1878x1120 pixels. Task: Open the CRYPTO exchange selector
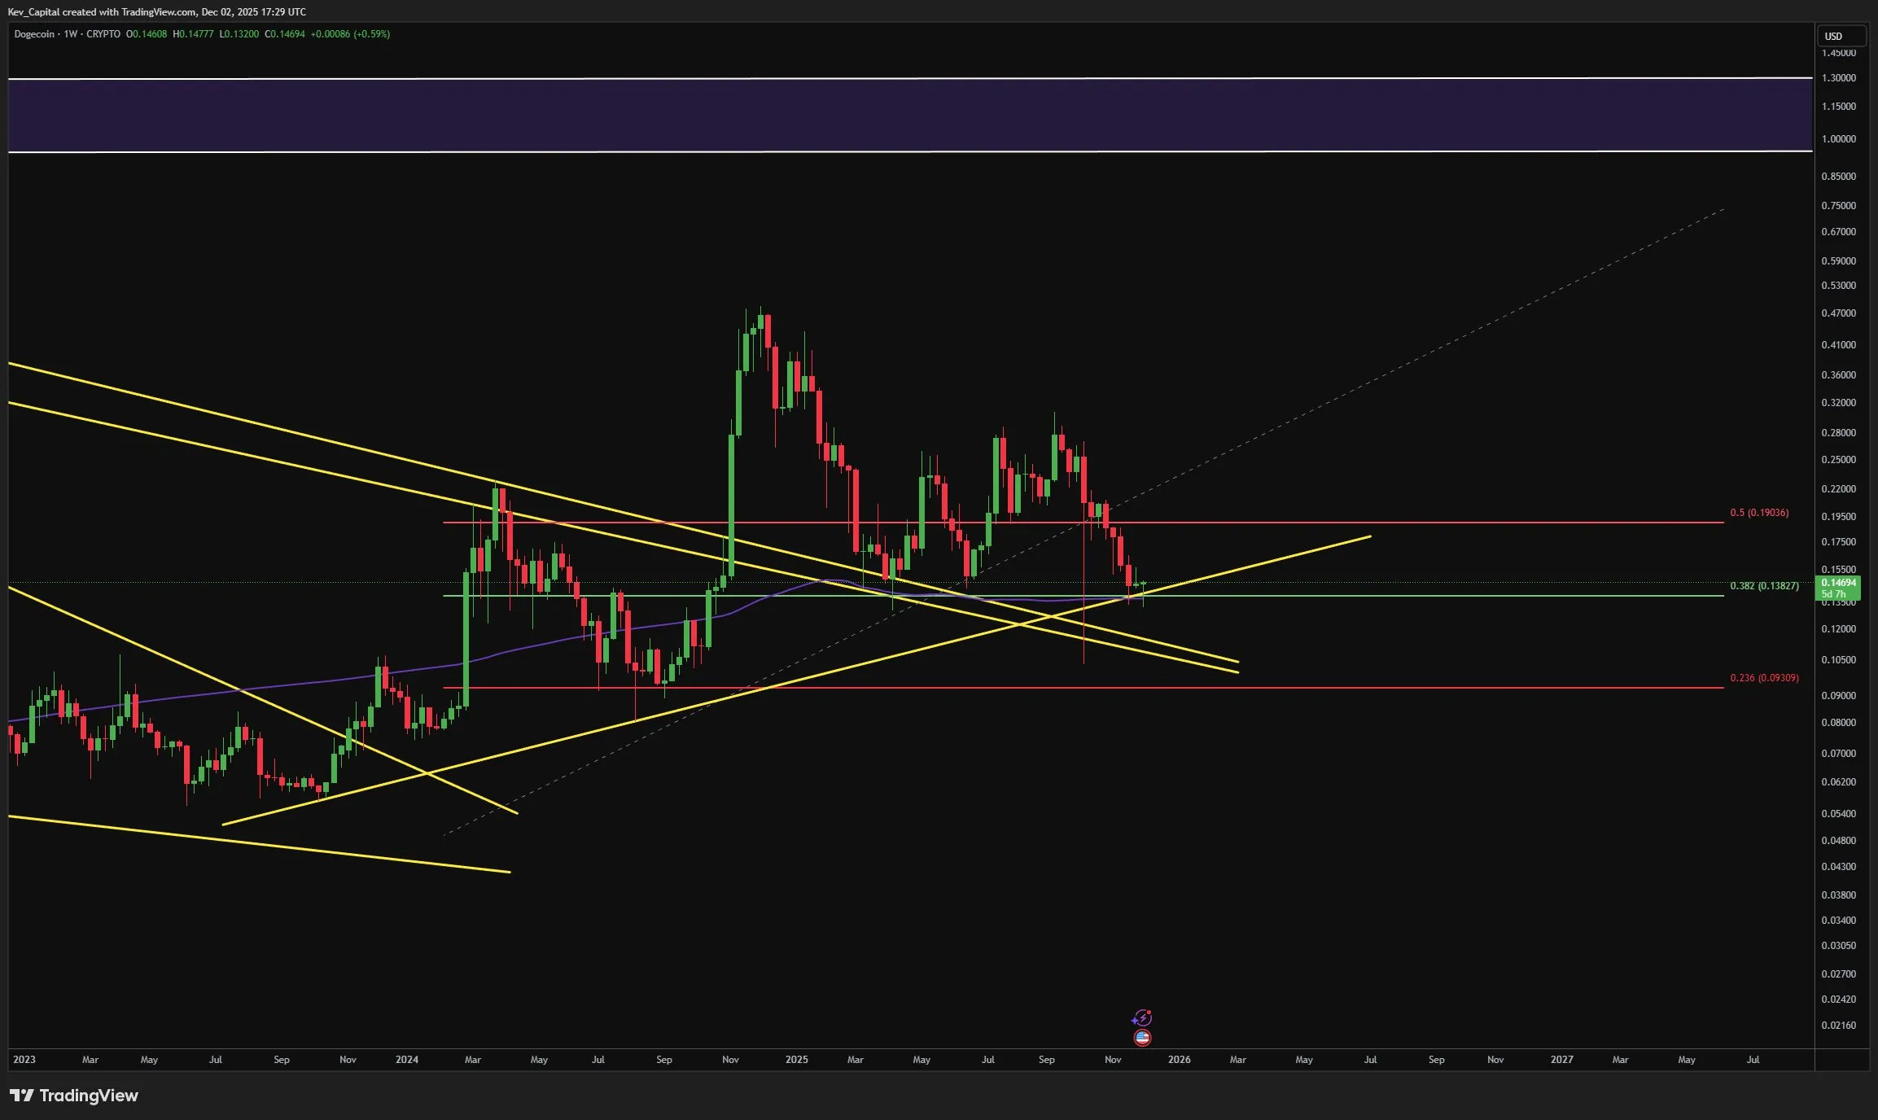point(103,34)
